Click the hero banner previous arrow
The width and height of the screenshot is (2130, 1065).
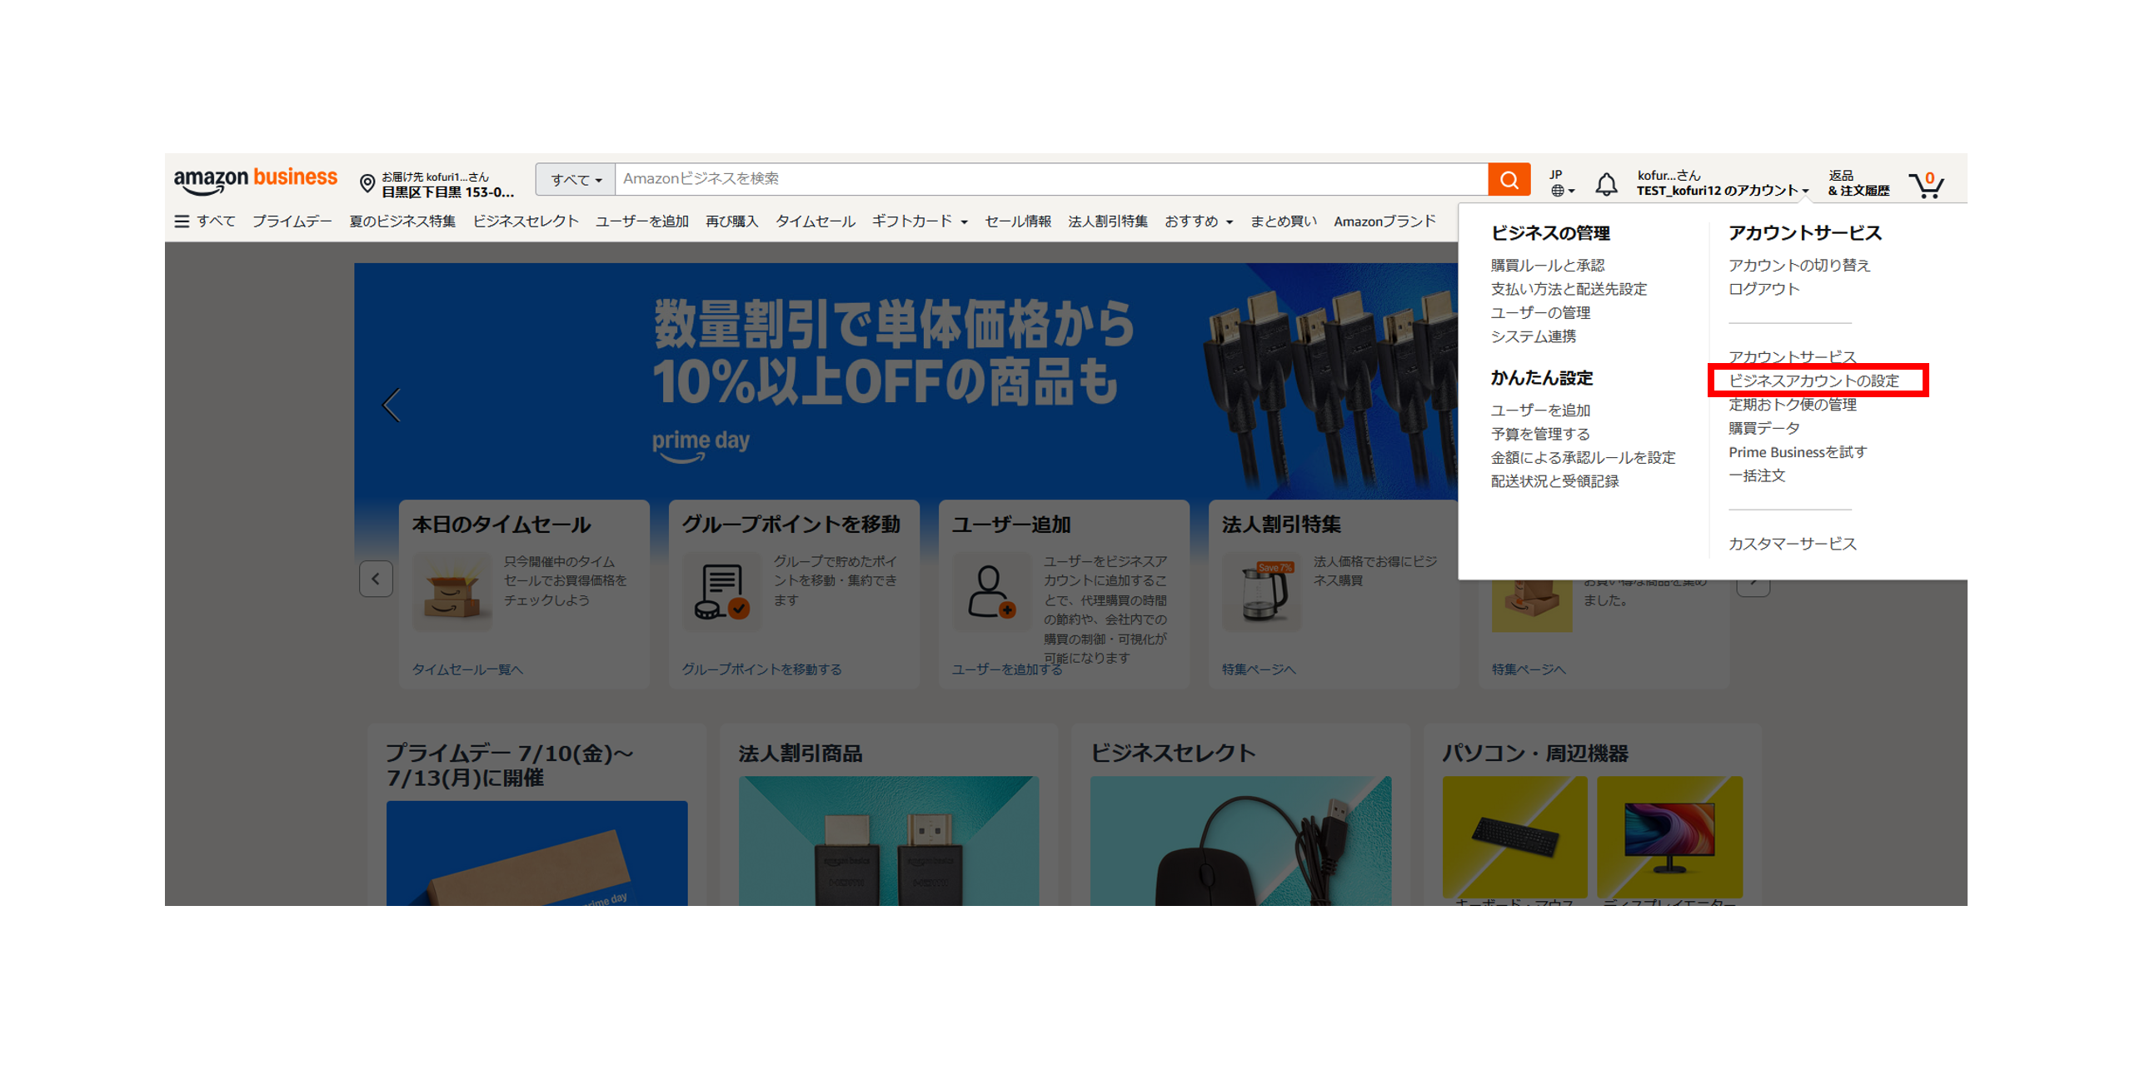[392, 406]
